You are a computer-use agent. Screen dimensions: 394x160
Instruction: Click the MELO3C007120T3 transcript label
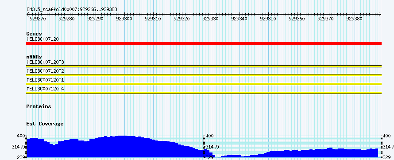coord(45,62)
